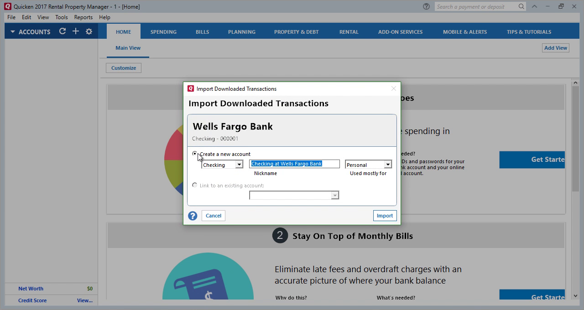Open the Tips & Tutorials tab
The width and height of the screenshot is (584, 310).
(x=529, y=32)
